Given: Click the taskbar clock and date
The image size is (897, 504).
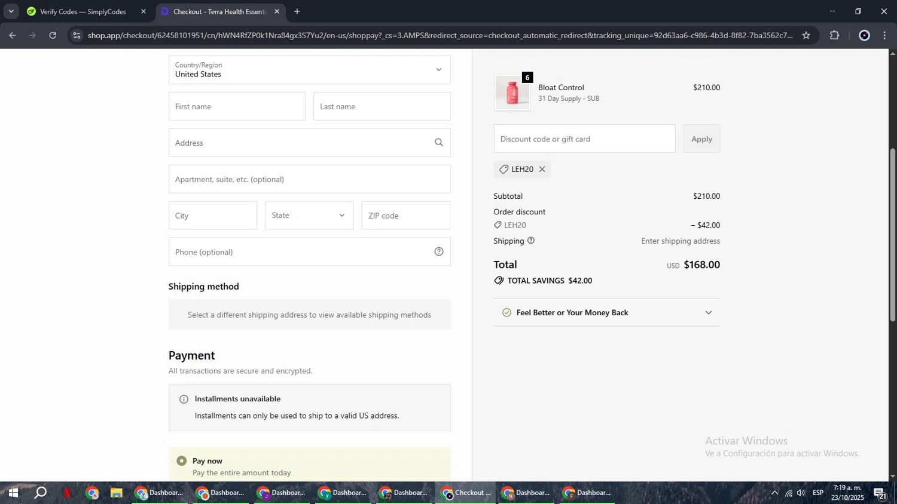Looking at the screenshot, I should pyautogui.click(x=847, y=493).
